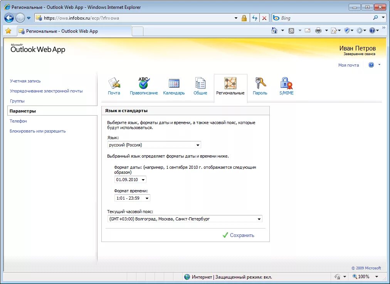Screen dimensions: 390x284
Task: Open the Пароль password icon
Action: 260,86
